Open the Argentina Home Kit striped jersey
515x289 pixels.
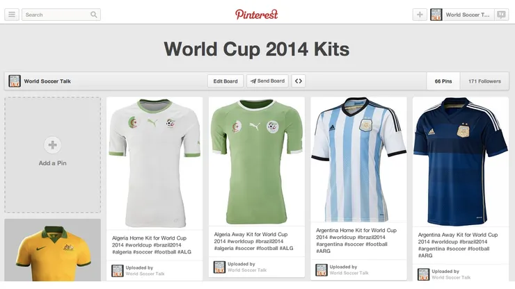coord(358,159)
